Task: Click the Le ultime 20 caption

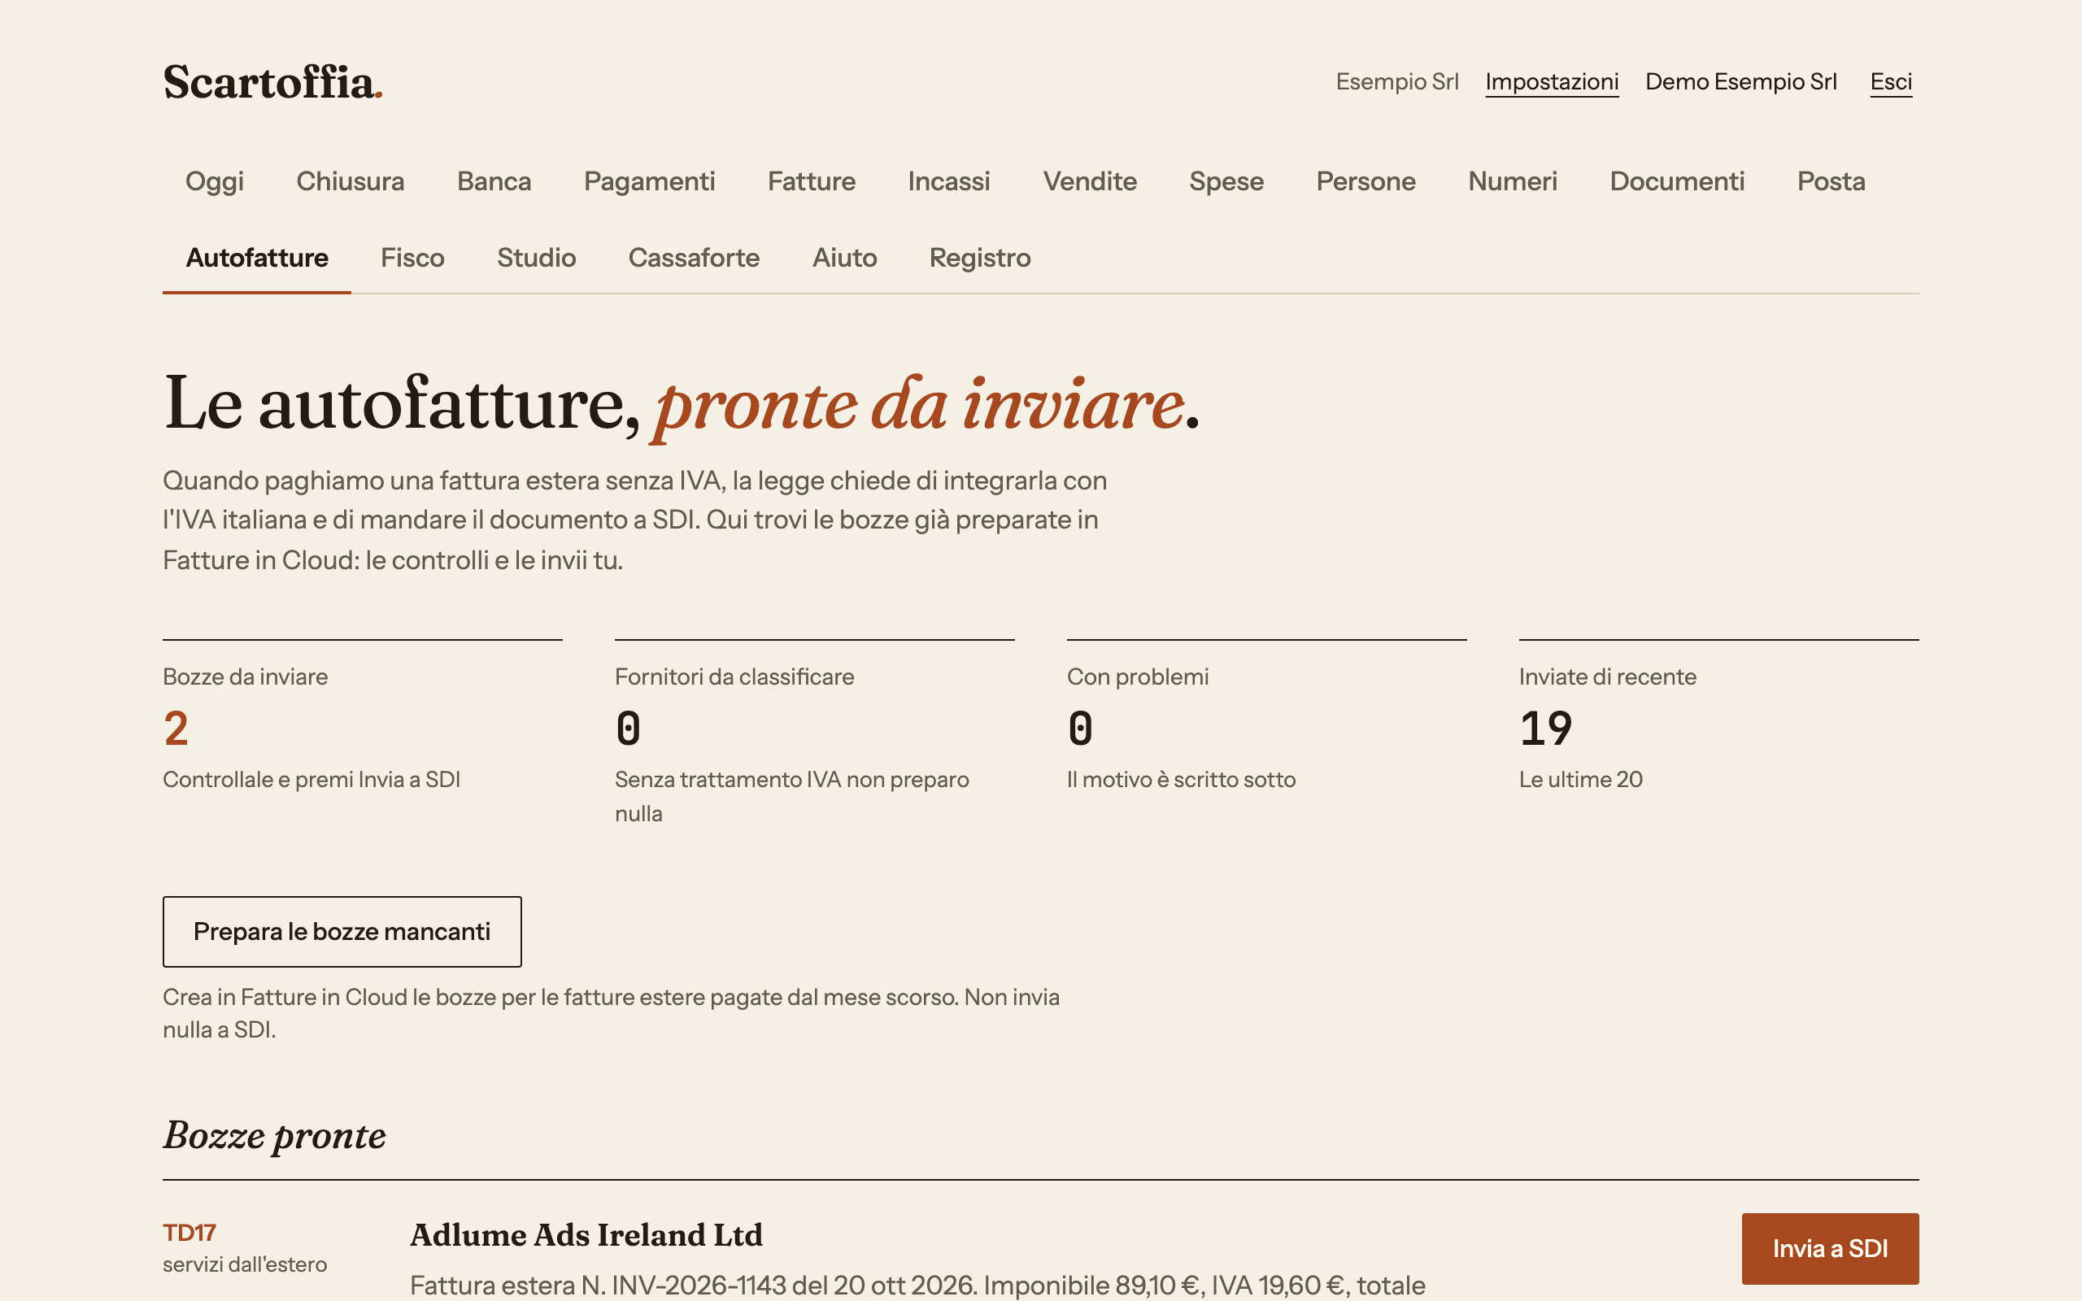Action: pos(1580,780)
